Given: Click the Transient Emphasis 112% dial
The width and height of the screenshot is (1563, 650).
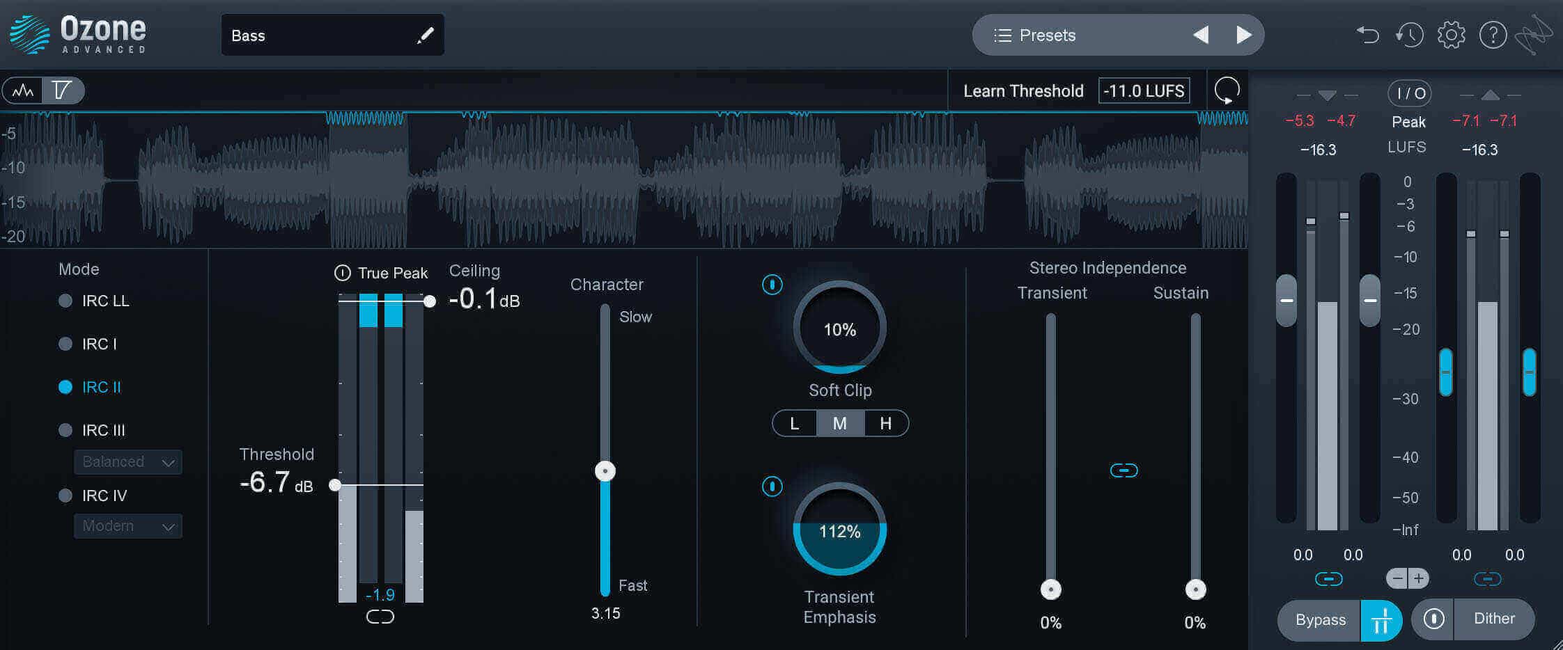Looking at the screenshot, I should (x=840, y=529).
